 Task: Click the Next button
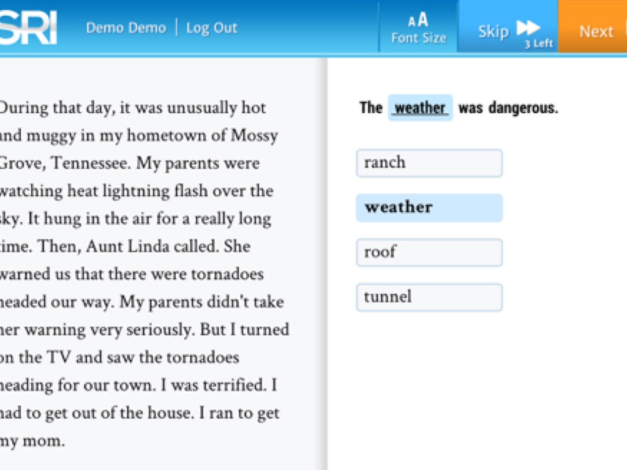[x=595, y=31]
